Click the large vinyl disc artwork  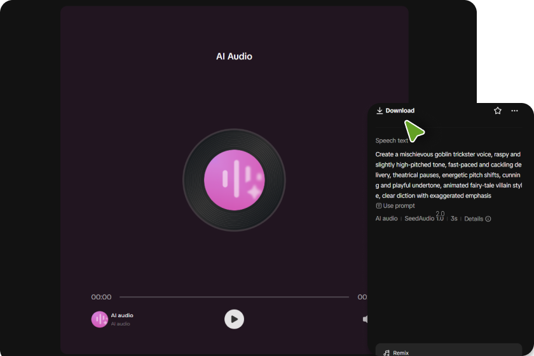(234, 180)
